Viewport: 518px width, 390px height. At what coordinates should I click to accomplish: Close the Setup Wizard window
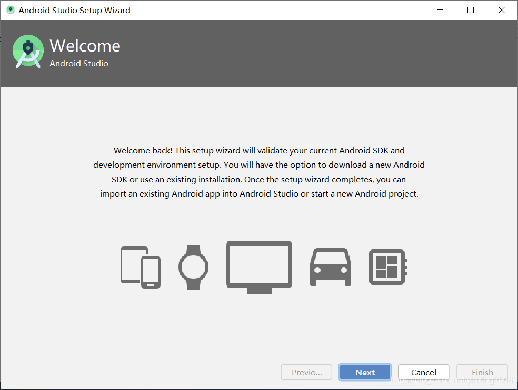[x=502, y=10]
